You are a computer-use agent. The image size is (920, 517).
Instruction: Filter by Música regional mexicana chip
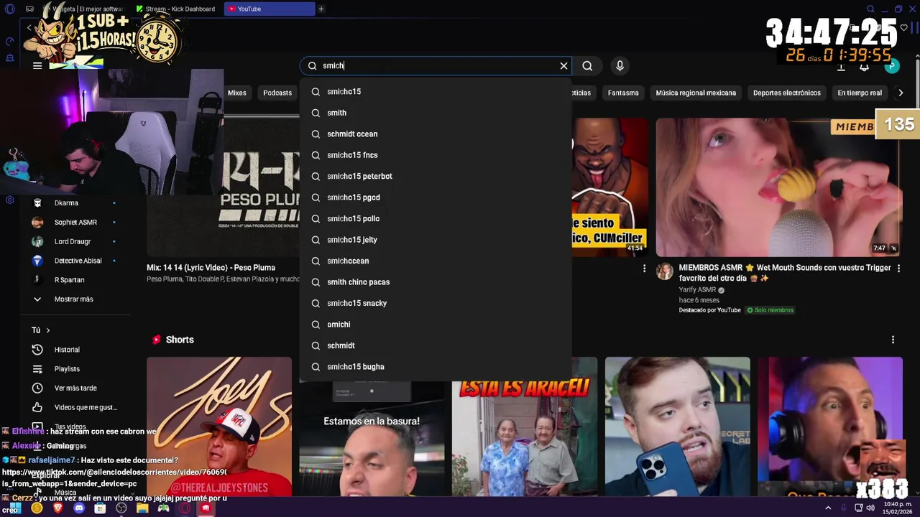(696, 93)
